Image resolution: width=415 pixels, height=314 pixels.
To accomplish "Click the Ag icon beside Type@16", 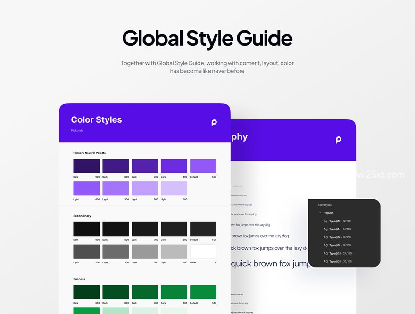I will coord(325,237).
